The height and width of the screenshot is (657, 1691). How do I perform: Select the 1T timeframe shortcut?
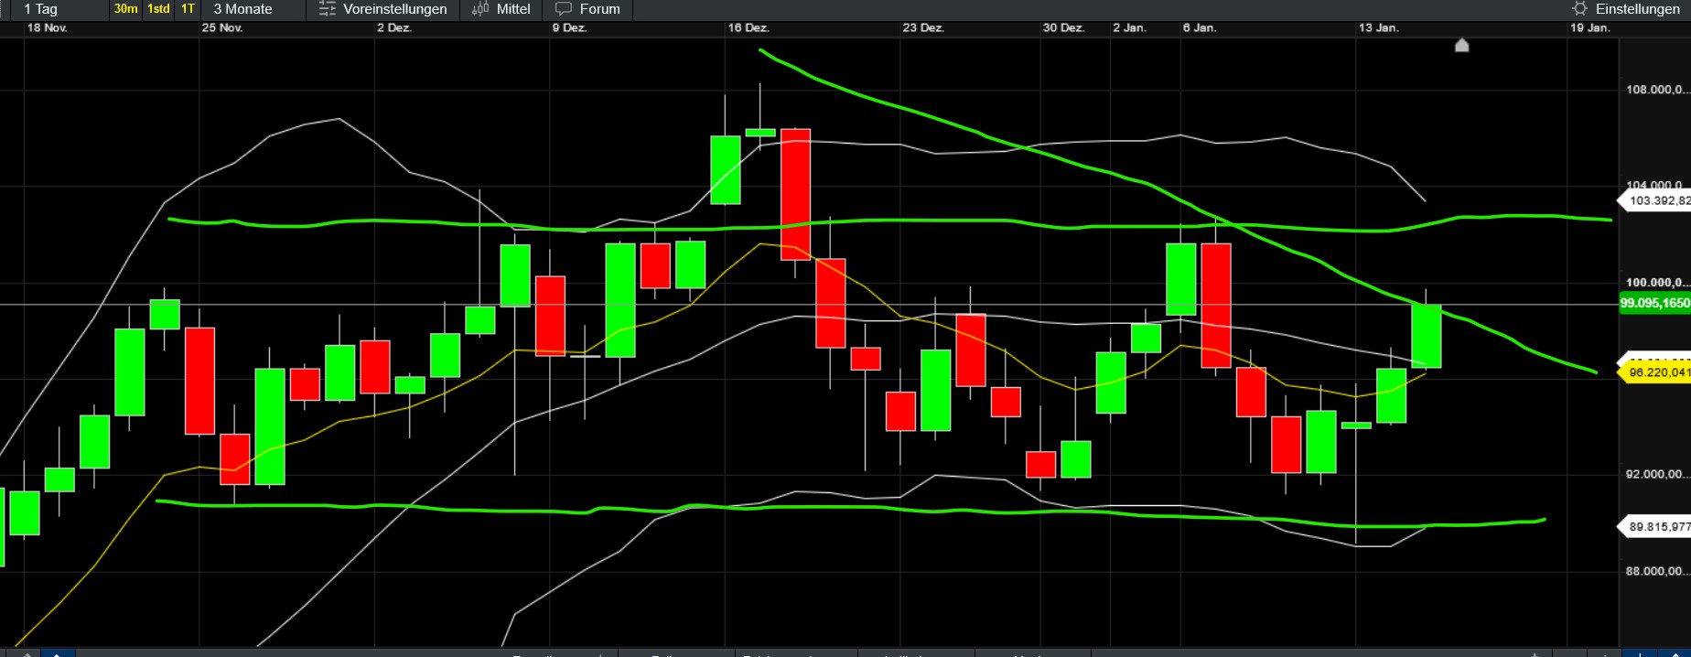tap(188, 9)
